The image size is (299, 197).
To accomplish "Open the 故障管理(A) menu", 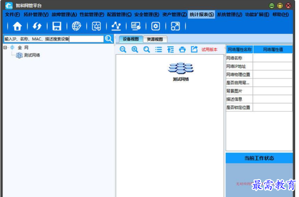I will [x=64, y=15].
